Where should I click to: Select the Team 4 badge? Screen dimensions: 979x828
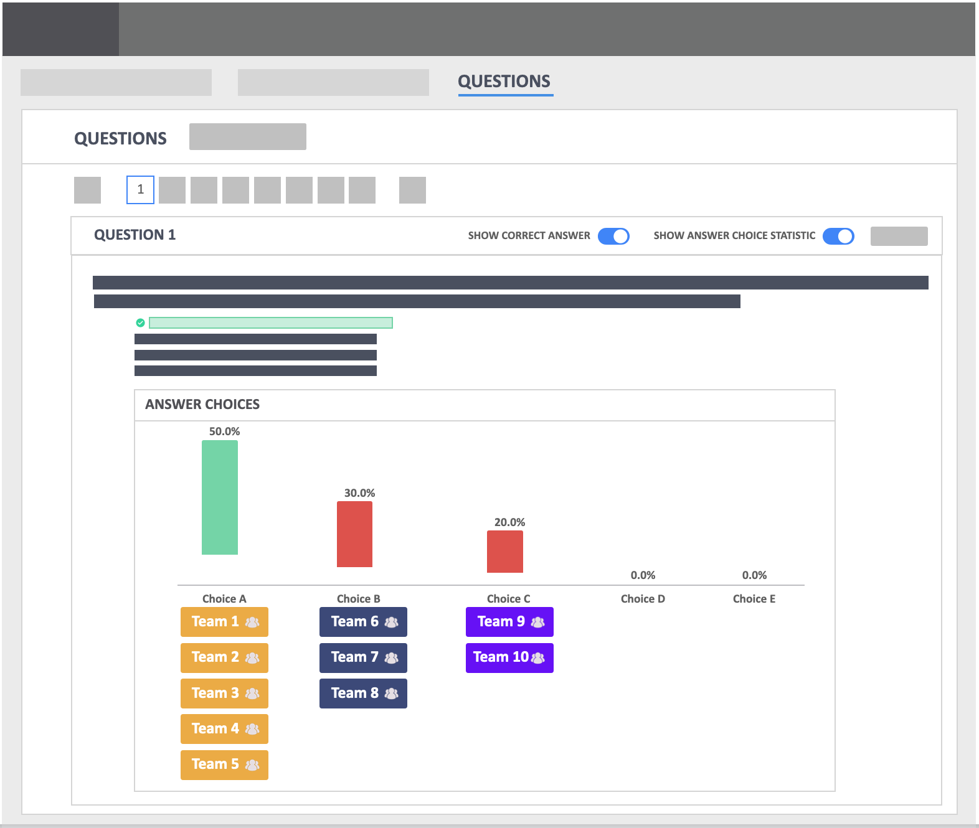coord(224,729)
